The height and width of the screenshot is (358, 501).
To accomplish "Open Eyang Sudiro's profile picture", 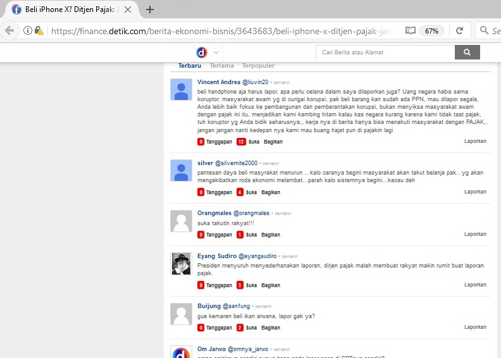I will [x=182, y=264].
